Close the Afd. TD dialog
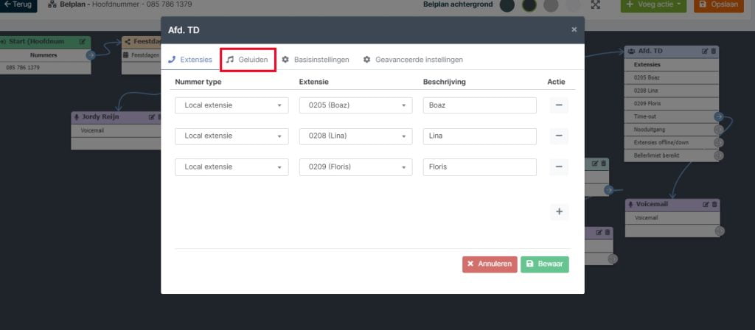The width and height of the screenshot is (755, 330). tap(574, 29)
